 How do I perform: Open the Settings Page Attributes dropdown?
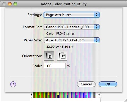(72, 15)
